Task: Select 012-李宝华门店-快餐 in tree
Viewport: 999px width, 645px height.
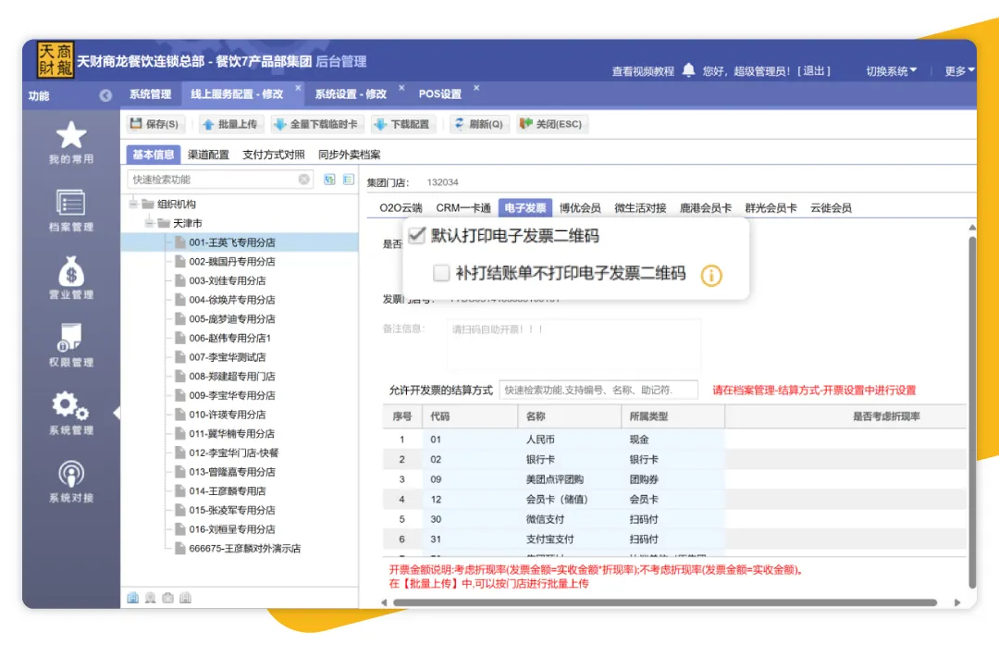Action: pyautogui.click(x=233, y=453)
